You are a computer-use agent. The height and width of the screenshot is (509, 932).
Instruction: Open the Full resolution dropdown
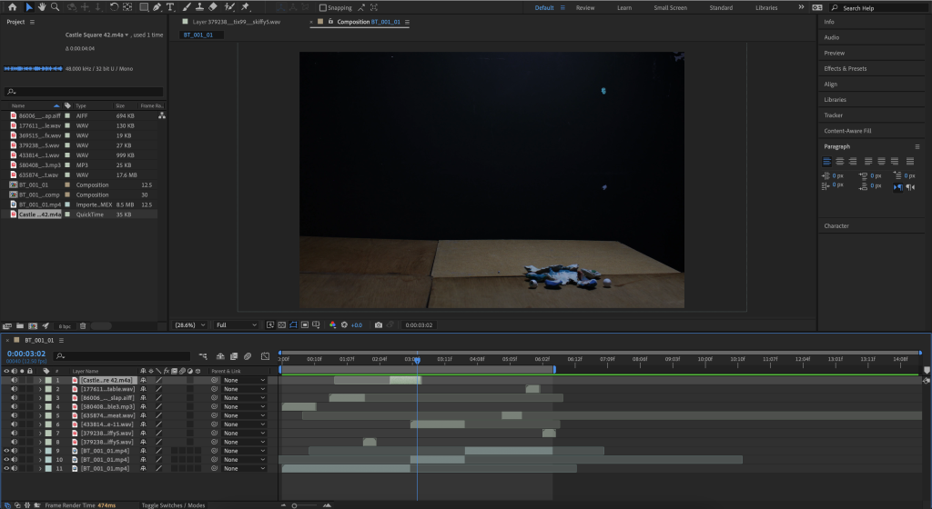tap(236, 324)
